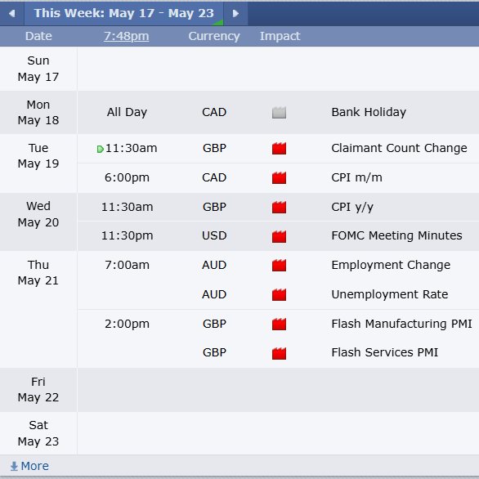Image resolution: width=479 pixels, height=479 pixels.
Task: Open the Flash Services PMI event
Action: 385,352
